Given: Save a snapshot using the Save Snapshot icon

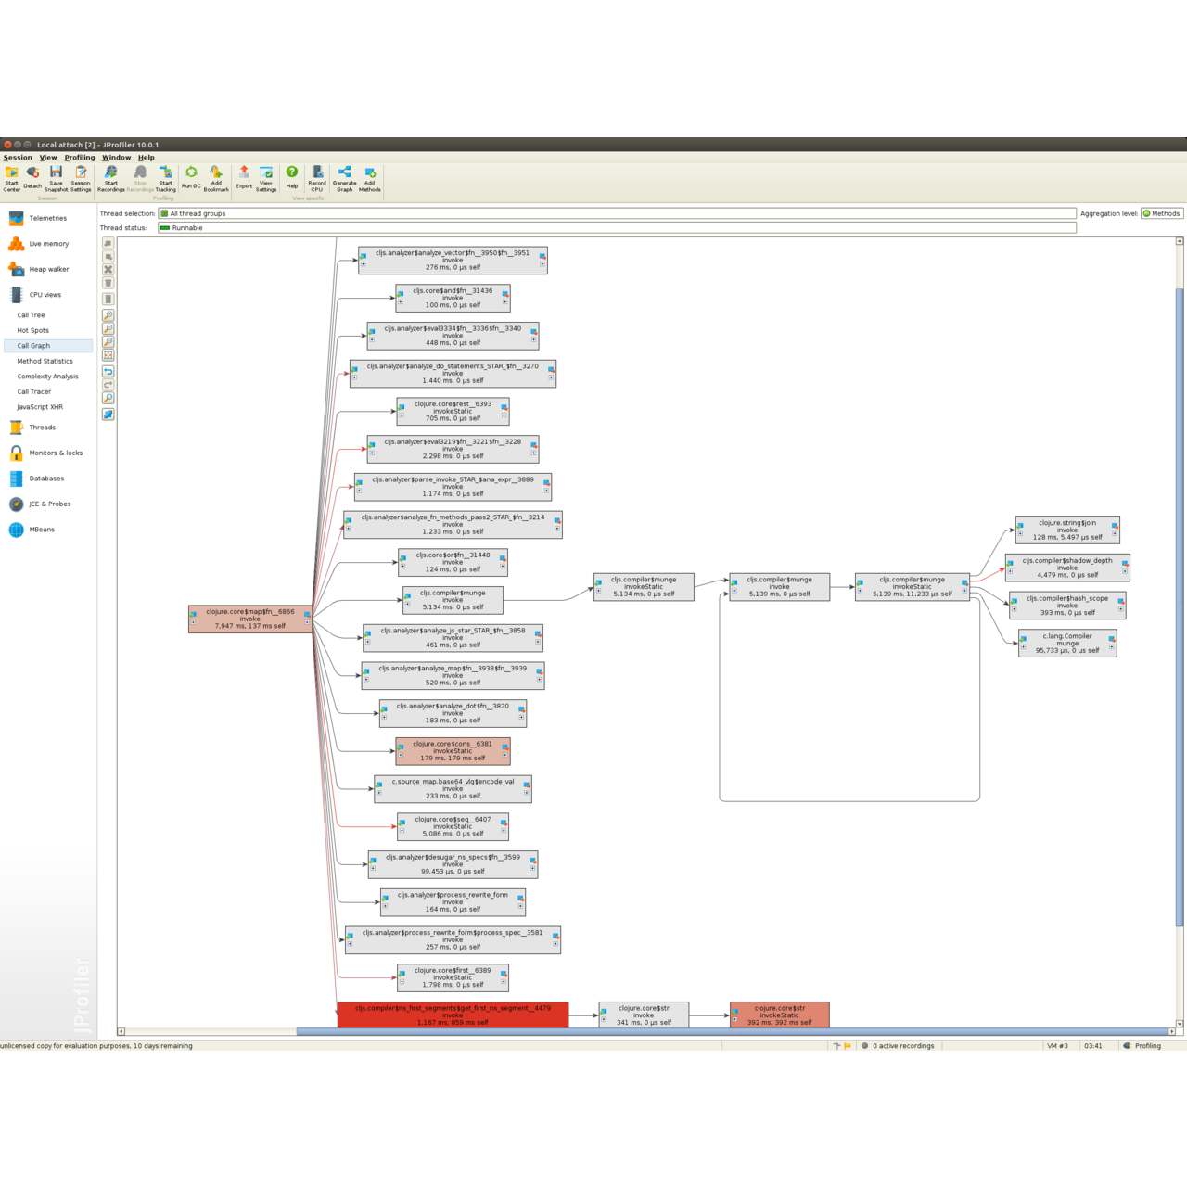Looking at the screenshot, I should point(56,176).
